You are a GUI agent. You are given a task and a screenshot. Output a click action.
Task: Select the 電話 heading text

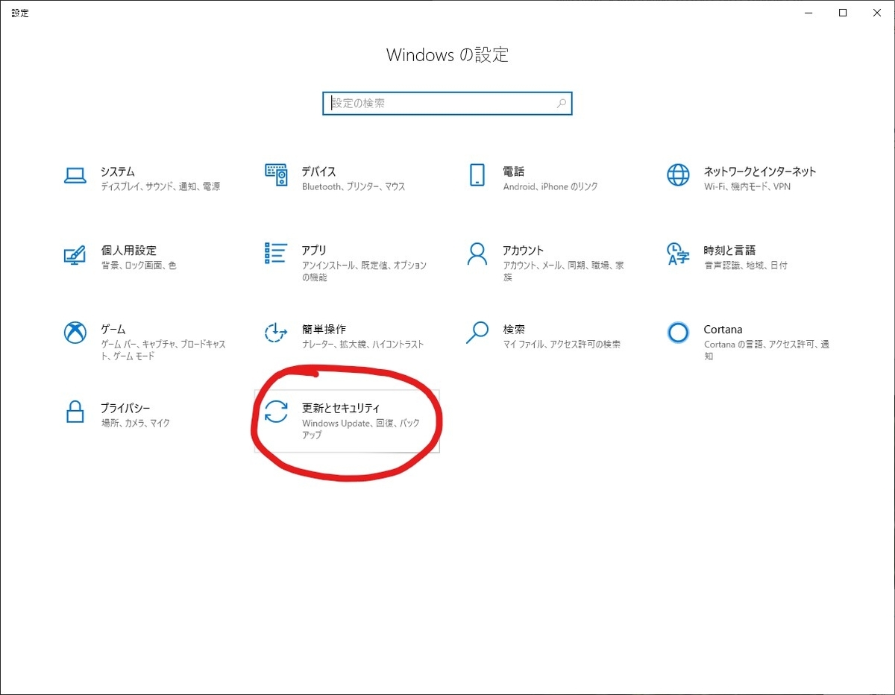pyautogui.click(x=514, y=171)
